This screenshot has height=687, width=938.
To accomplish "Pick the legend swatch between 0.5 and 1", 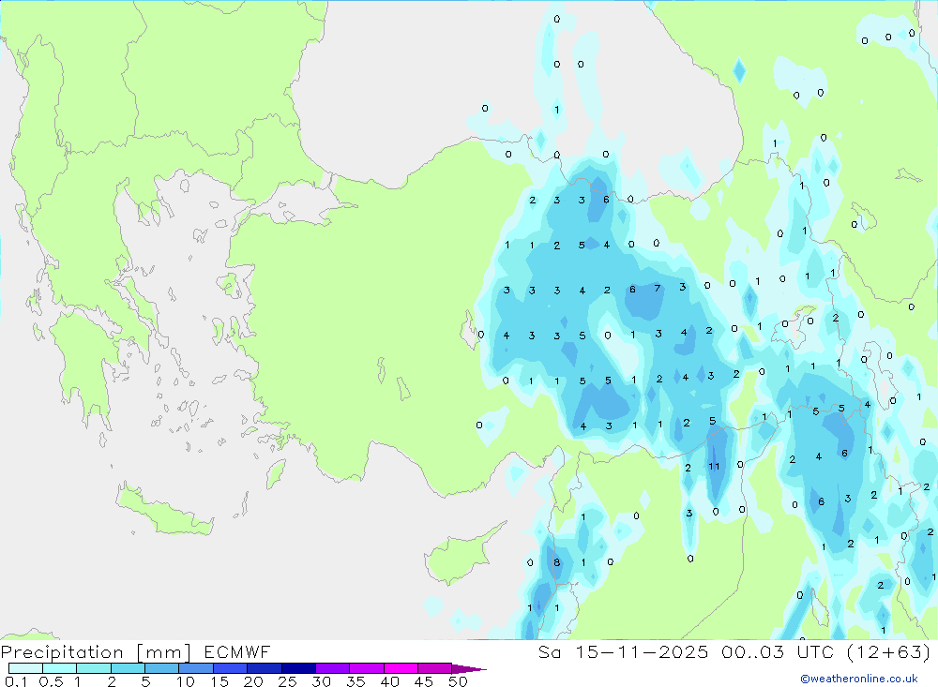I will [x=60, y=668].
